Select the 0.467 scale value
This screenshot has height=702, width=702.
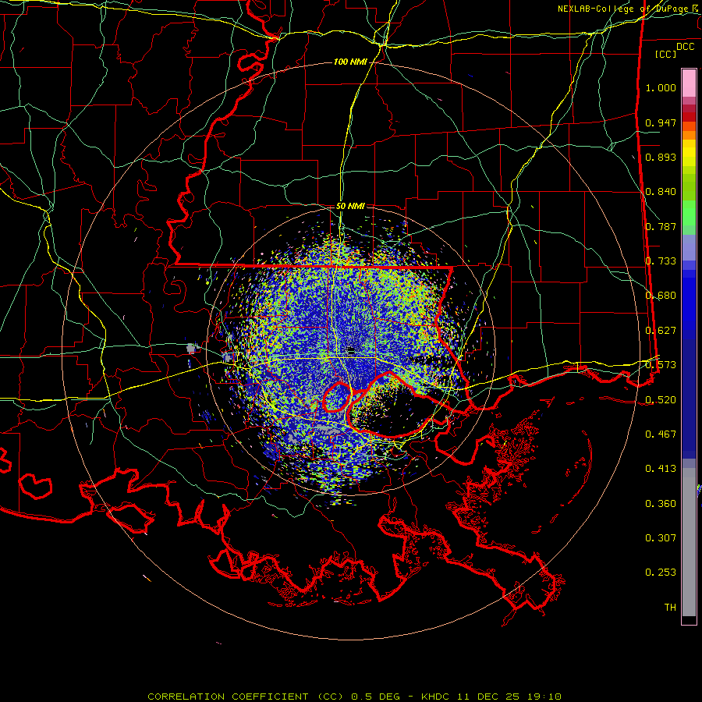point(661,434)
